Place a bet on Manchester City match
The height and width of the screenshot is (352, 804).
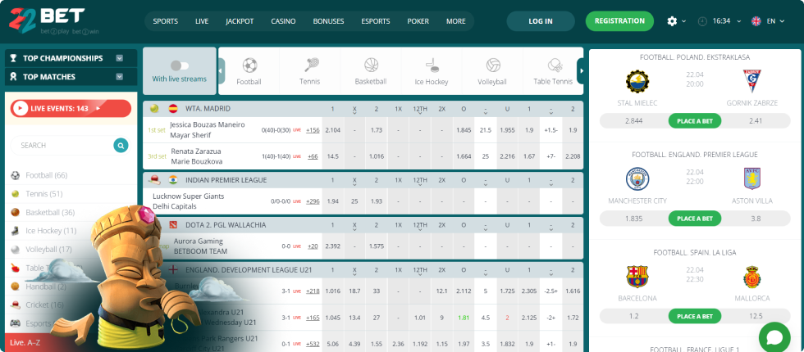click(x=695, y=219)
